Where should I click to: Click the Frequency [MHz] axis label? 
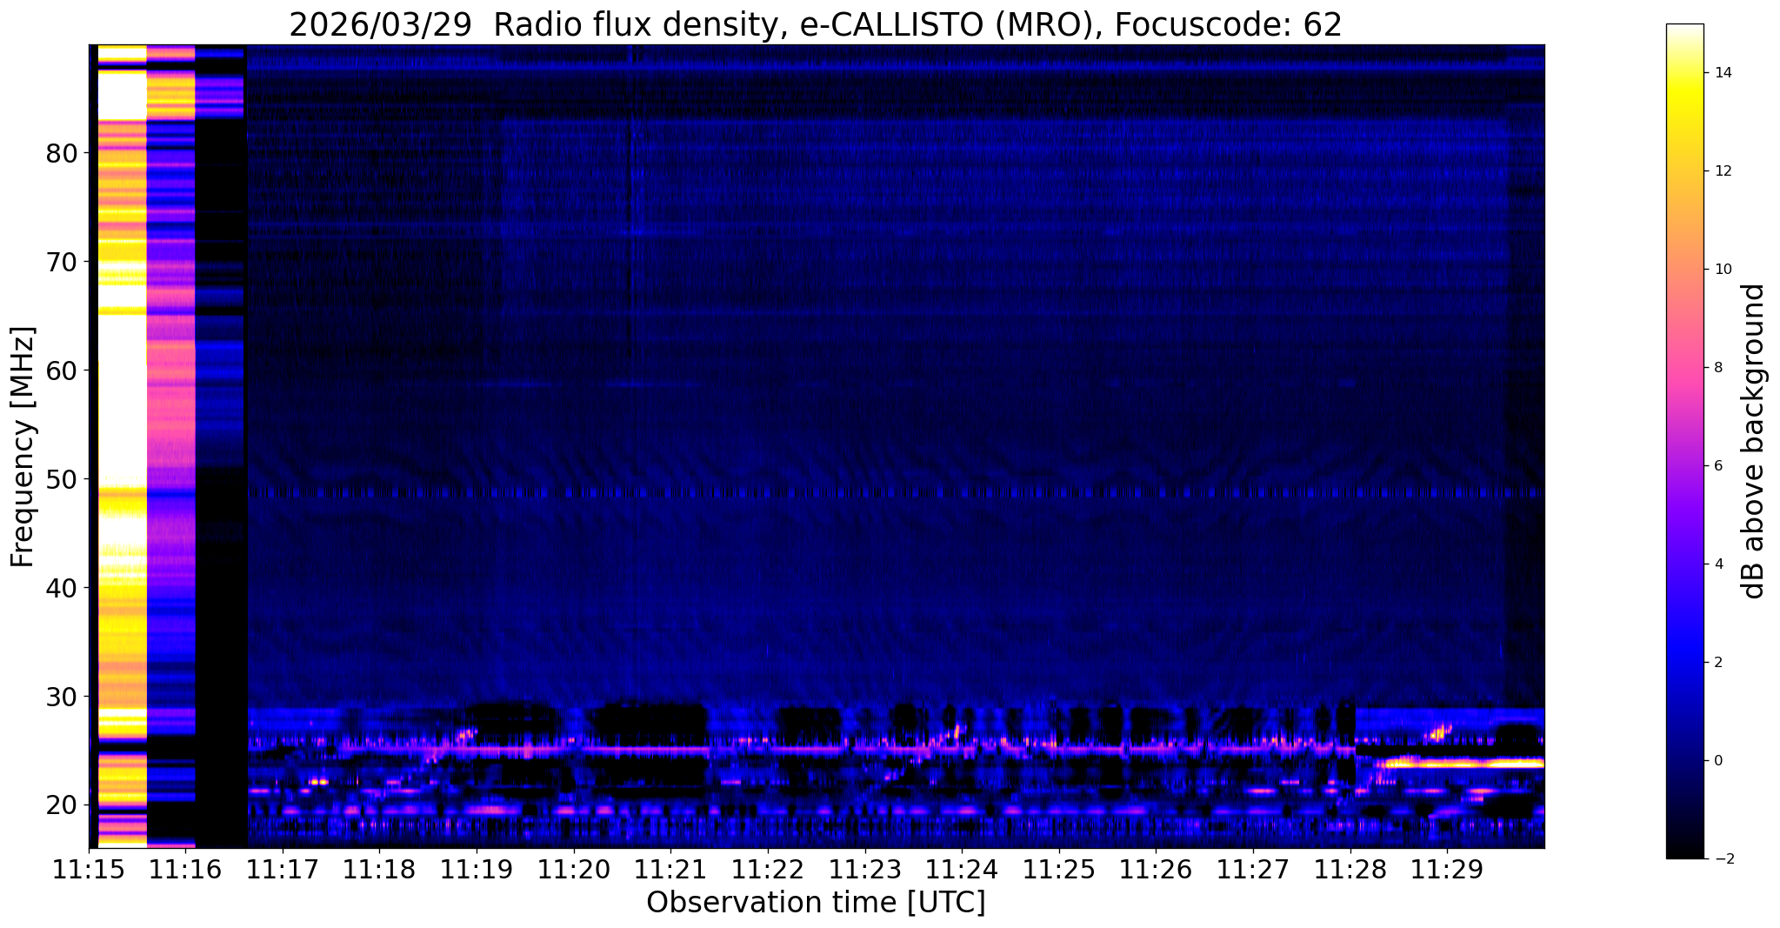[x=23, y=446]
